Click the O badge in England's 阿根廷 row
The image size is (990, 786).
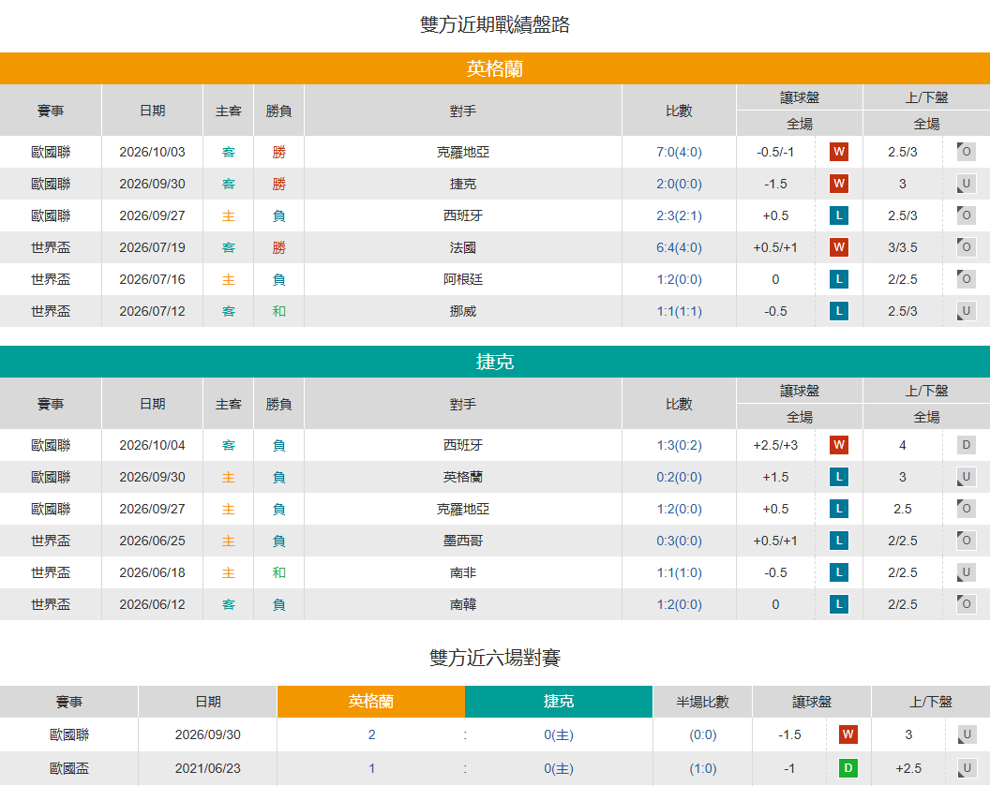pyautogui.click(x=966, y=279)
